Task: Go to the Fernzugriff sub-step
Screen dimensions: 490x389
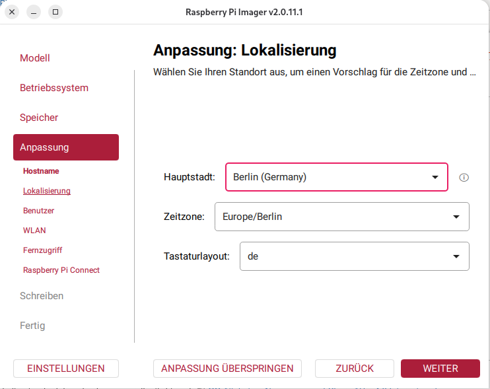Action: tap(42, 250)
